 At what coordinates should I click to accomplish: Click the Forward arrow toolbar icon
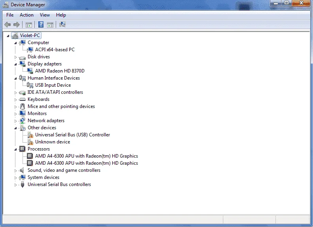pyautogui.click(x=16, y=25)
